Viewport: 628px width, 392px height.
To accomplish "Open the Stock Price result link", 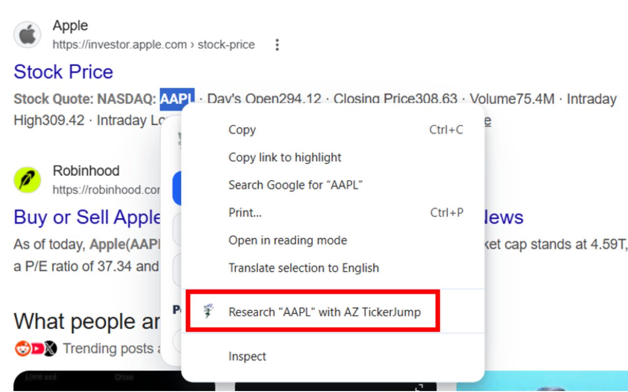I will pos(63,72).
